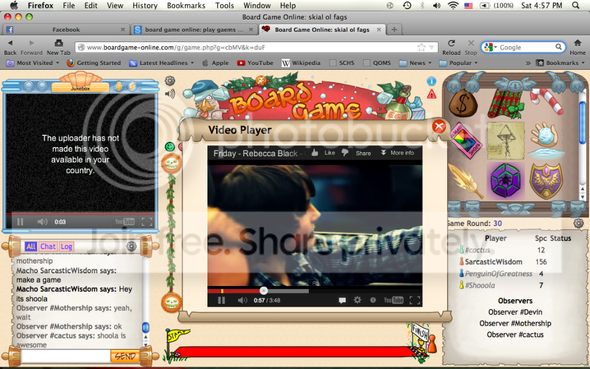This screenshot has height=369, width=590.
Task: Dislike the Friday video thumbs-down
Action: tap(345, 153)
